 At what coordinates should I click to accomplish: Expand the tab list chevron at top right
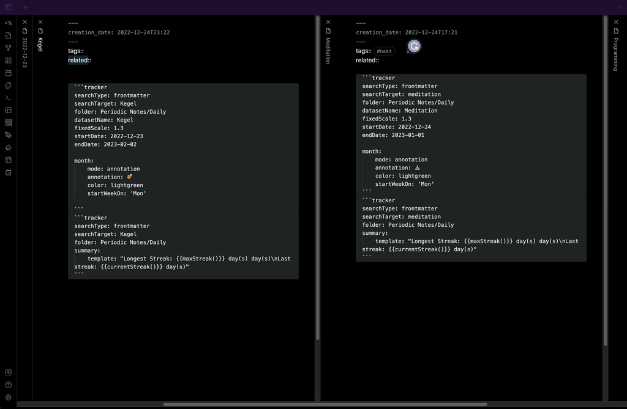620,7
